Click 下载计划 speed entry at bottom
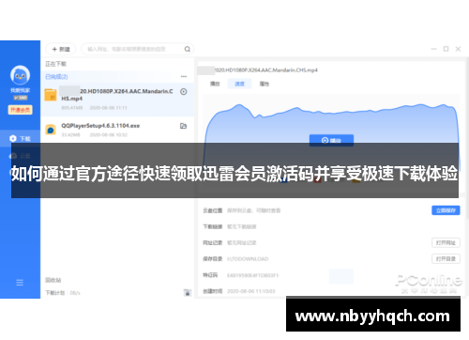The height and width of the screenshot is (340, 469). [x=63, y=293]
